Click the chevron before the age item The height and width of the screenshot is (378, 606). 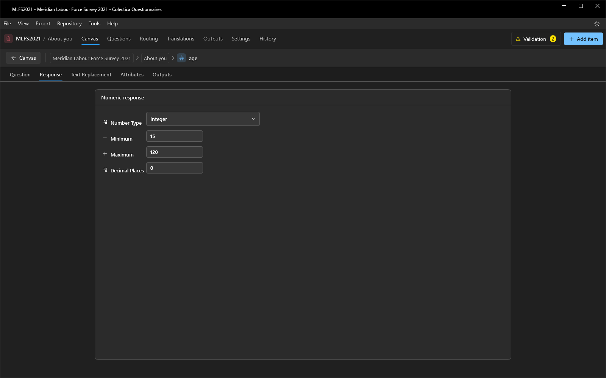point(173,58)
